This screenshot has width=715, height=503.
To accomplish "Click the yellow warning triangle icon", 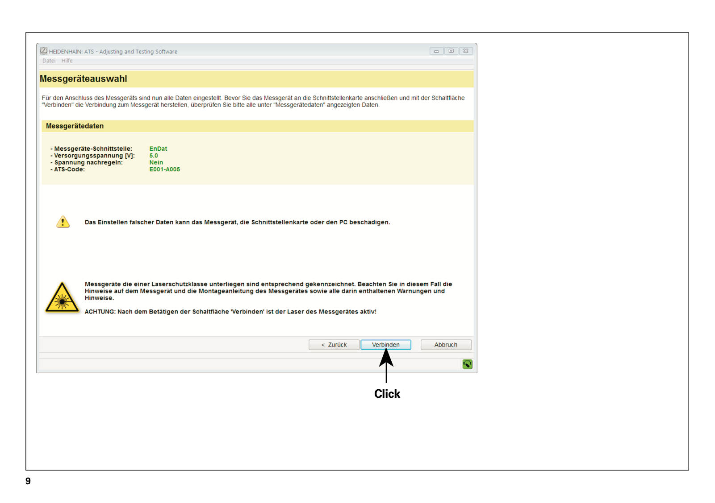I will click(63, 222).
